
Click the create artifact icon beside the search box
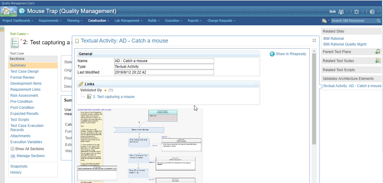324,21
